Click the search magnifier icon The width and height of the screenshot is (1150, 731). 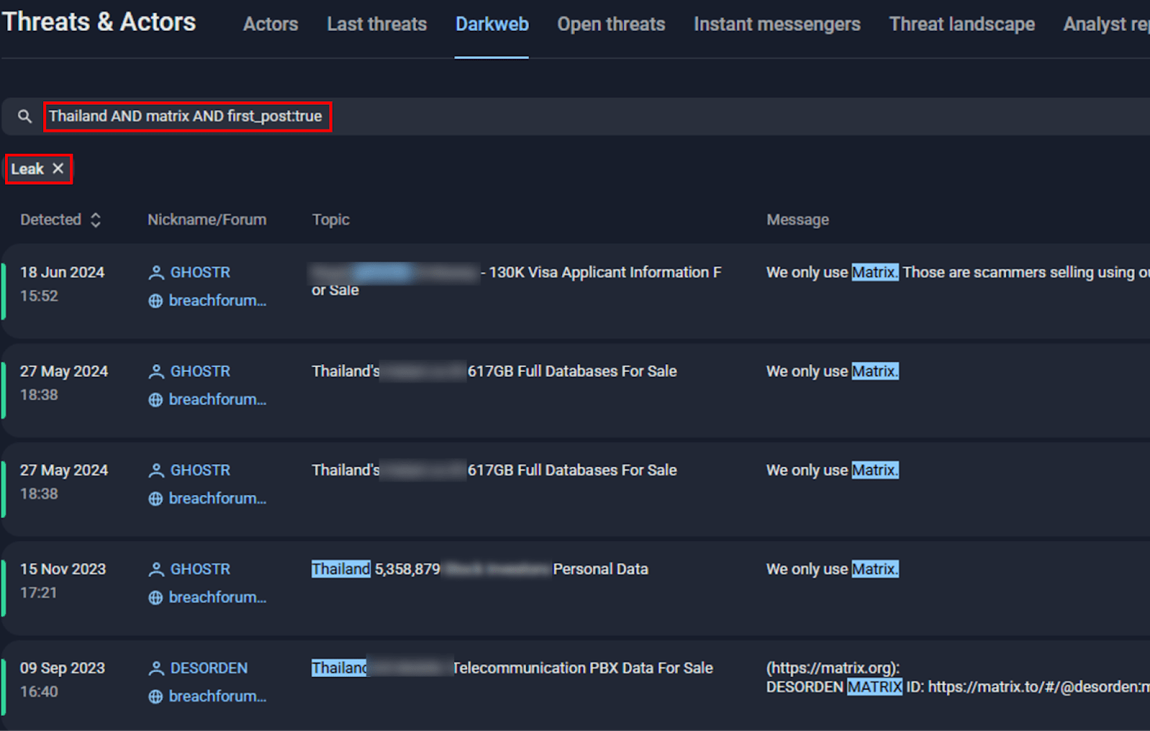[24, 116]
